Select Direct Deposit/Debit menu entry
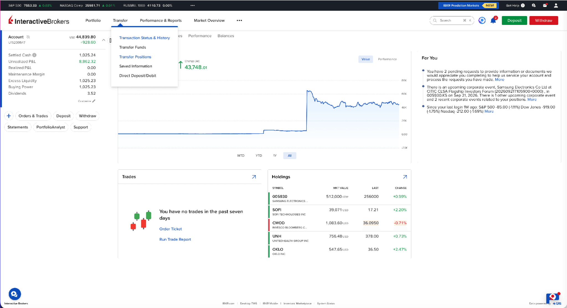Image resolution: width=567 pixels, height=308 pixels. pos(138,76)
